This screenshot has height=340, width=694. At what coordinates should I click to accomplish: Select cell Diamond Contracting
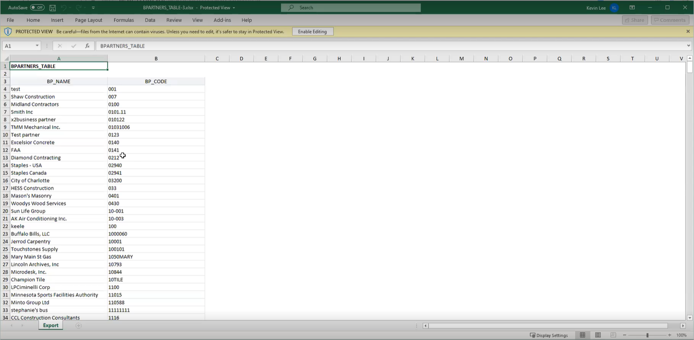coord(58,158)
